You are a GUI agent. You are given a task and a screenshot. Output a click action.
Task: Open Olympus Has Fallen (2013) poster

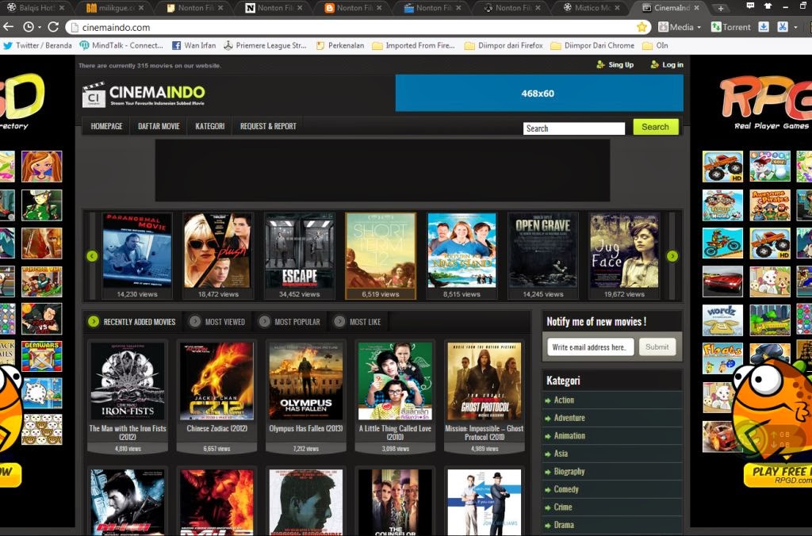coord(305,381)
